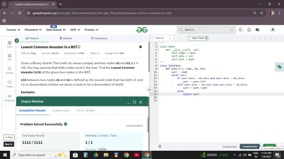
Task: Expand the Output Window to fullscreen
Action: tap(134, 102)
